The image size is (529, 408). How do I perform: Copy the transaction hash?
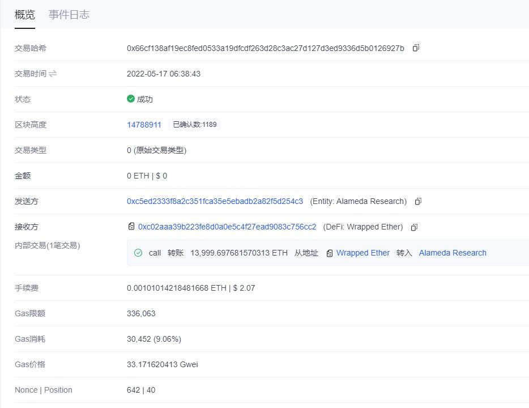coord(416,48)
